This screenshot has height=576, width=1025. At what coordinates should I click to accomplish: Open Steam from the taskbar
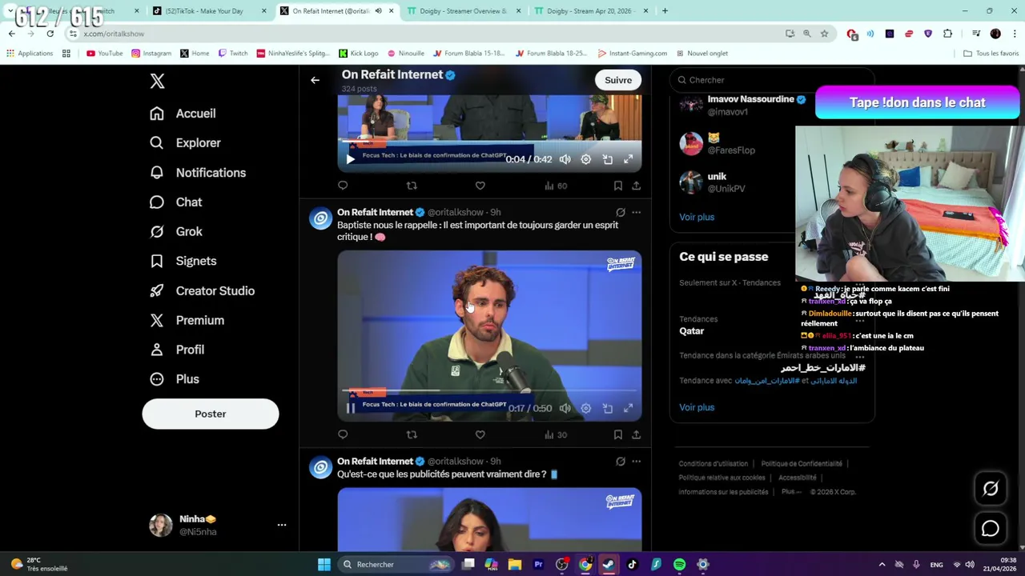click(609, 565)
